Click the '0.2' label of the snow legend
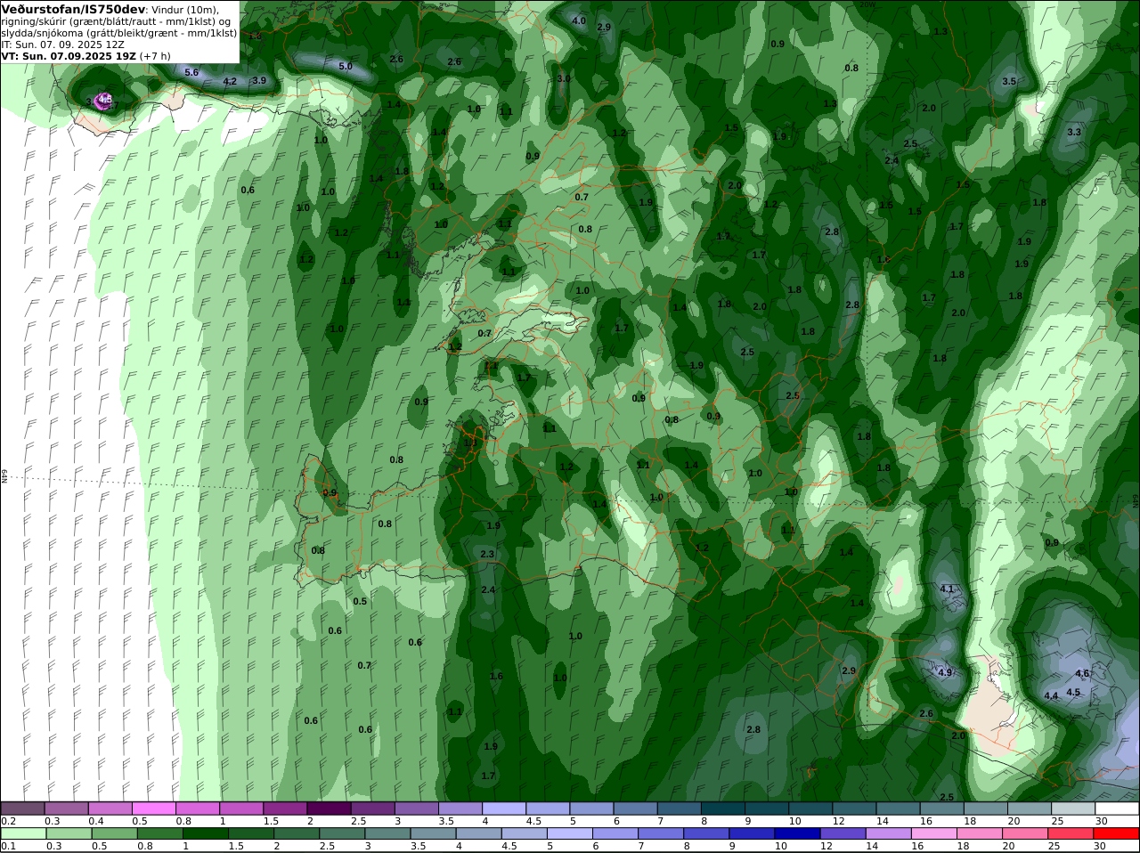This screenshot has width=1140, height=853. (8, 821)
